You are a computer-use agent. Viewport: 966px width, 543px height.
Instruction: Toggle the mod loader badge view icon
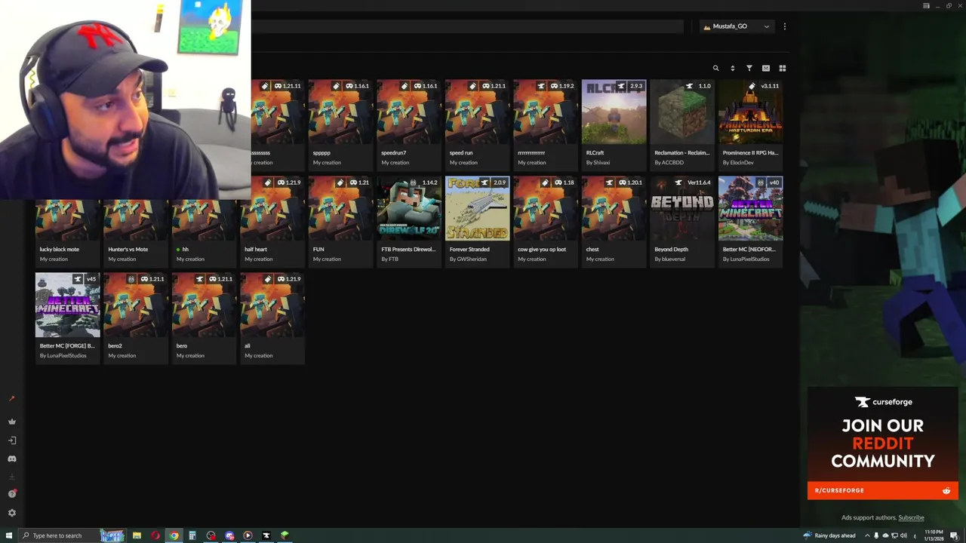tap(766, 68)
